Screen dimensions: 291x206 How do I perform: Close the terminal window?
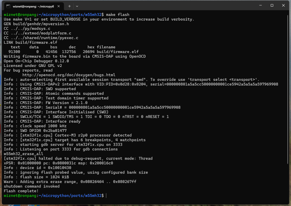tap(283, 5)
